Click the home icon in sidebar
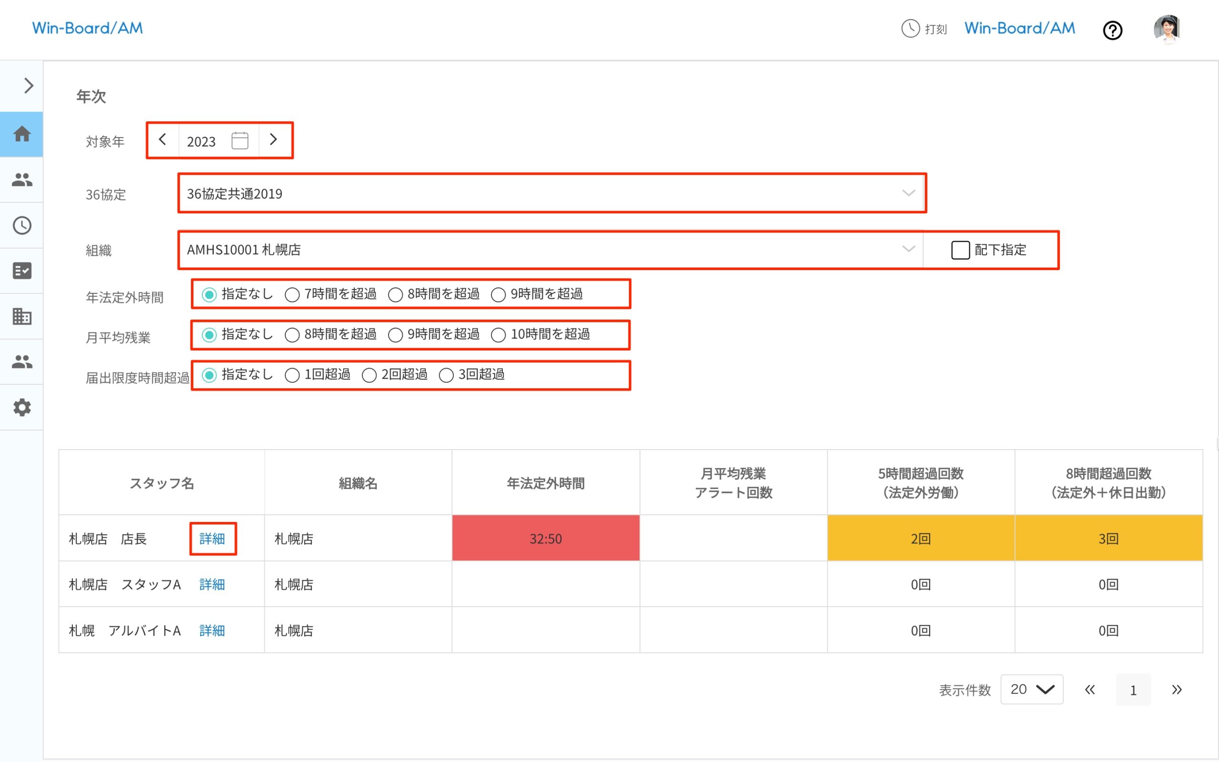This screenshot has width=1219, height=762. 21,134
